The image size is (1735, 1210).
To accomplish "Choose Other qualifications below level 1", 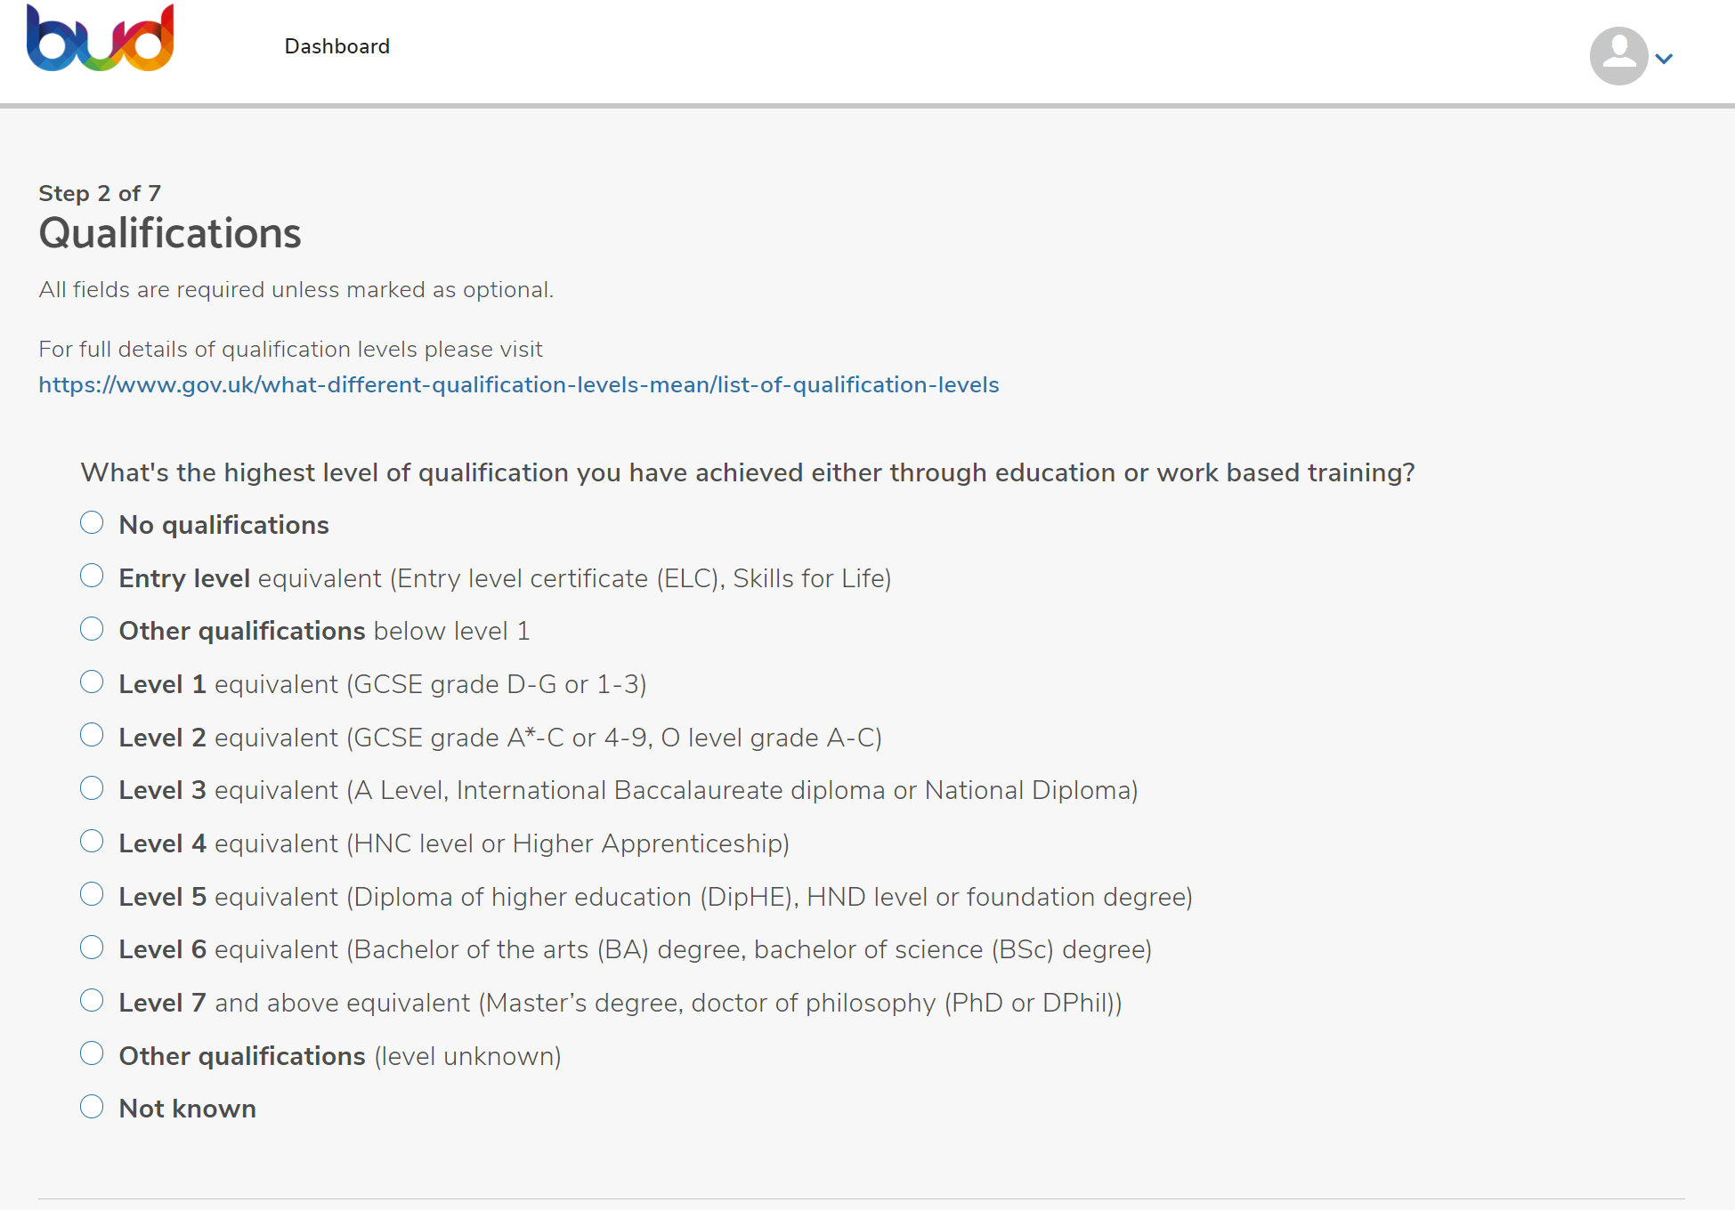I will pos(92,629).
